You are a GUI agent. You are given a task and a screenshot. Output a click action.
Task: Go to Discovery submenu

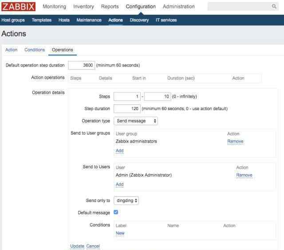(139, 20)
